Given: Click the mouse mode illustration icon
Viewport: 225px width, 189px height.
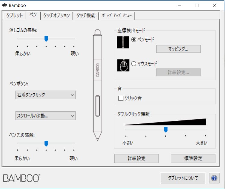Looking at the screenshot, I should (x=123, y=65).
